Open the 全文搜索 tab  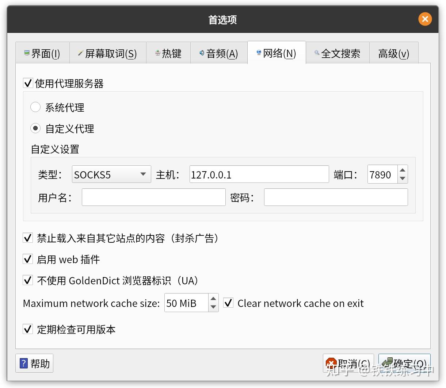coord(338,53)
